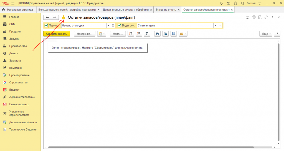Open notifications bell in title bar
Viewport: 284px width, 151px height.
[221, 3]
